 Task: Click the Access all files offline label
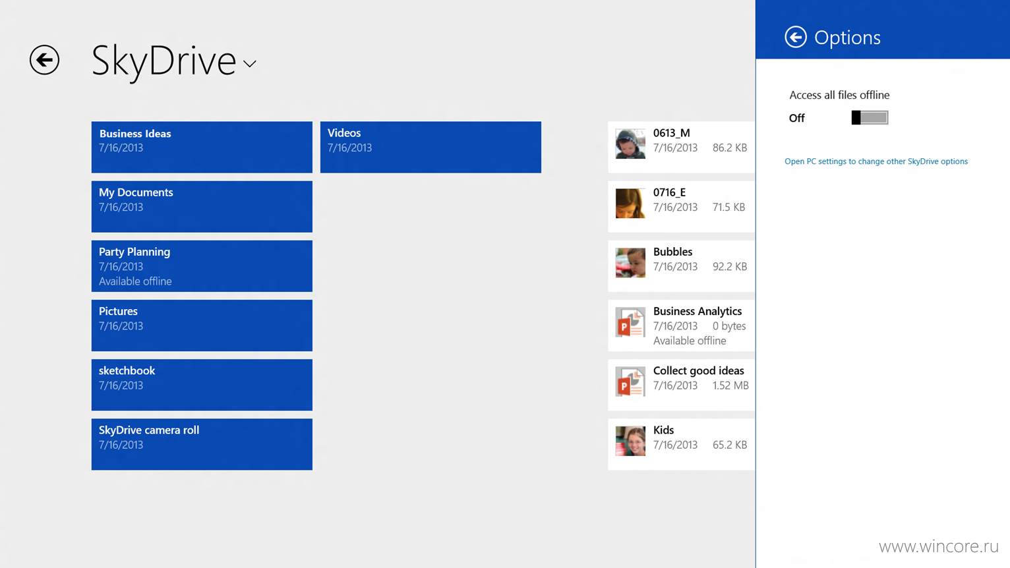click(839, 95)
